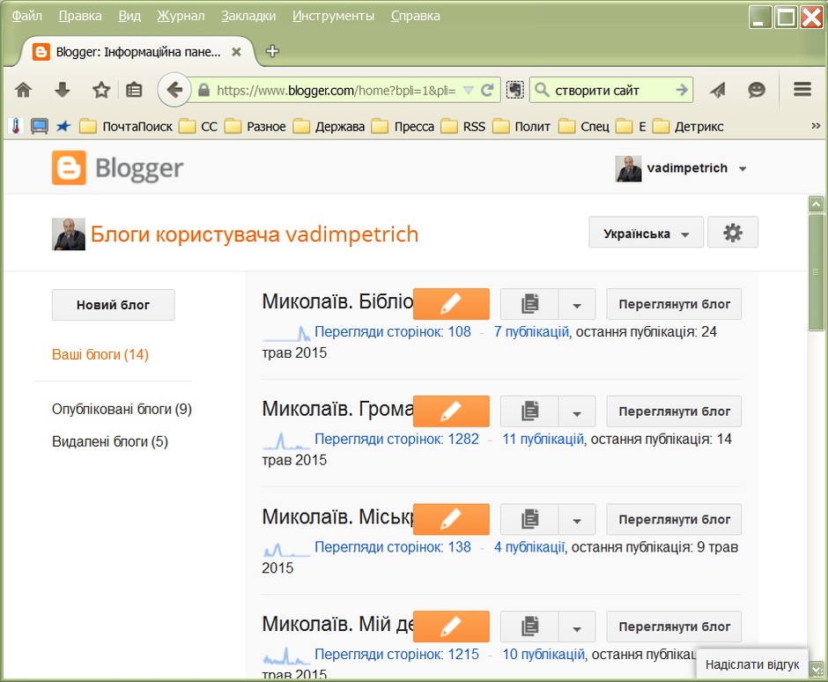Viewport: 828px width, 682px height.
Task: Expand the options arrow for Миколаїв. Бібліо blog
Action: (577, 304)
